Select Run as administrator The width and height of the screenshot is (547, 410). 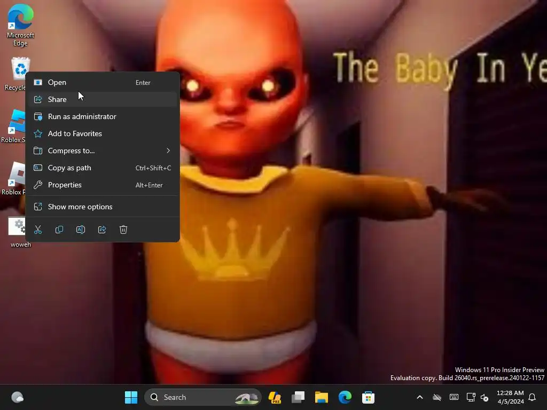pos(103,116)
